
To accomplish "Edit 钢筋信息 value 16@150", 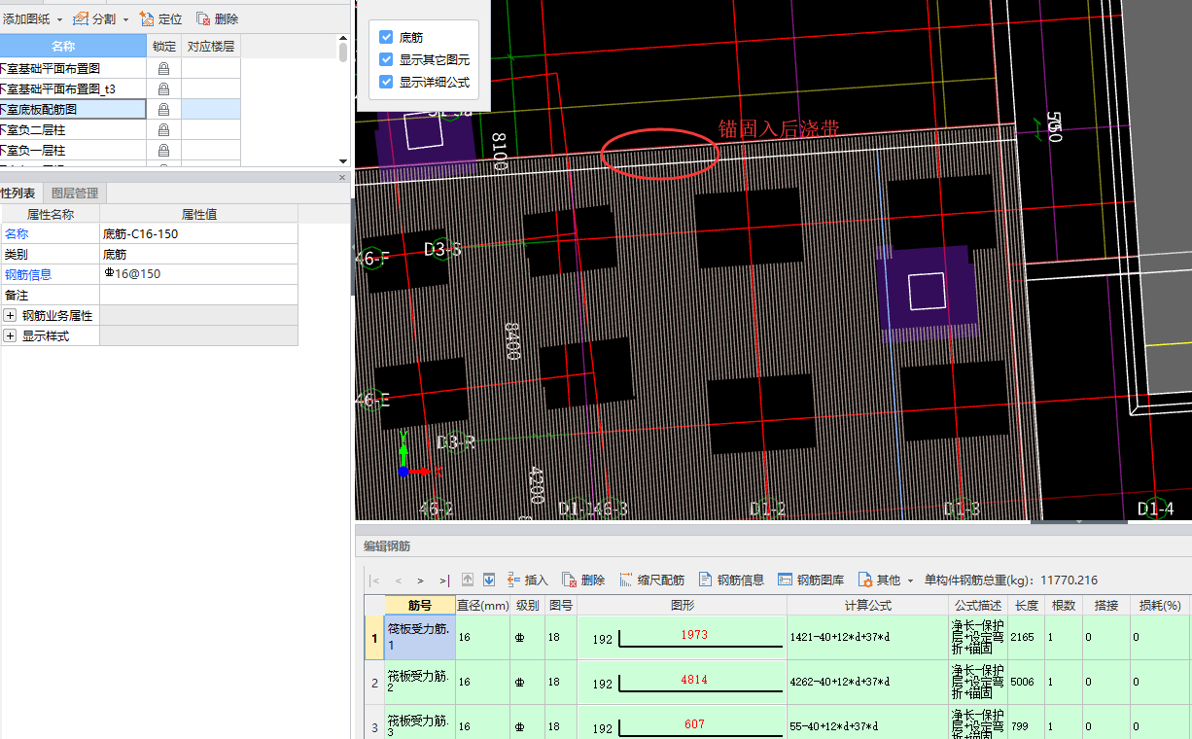I will click(x=198, y=275).
